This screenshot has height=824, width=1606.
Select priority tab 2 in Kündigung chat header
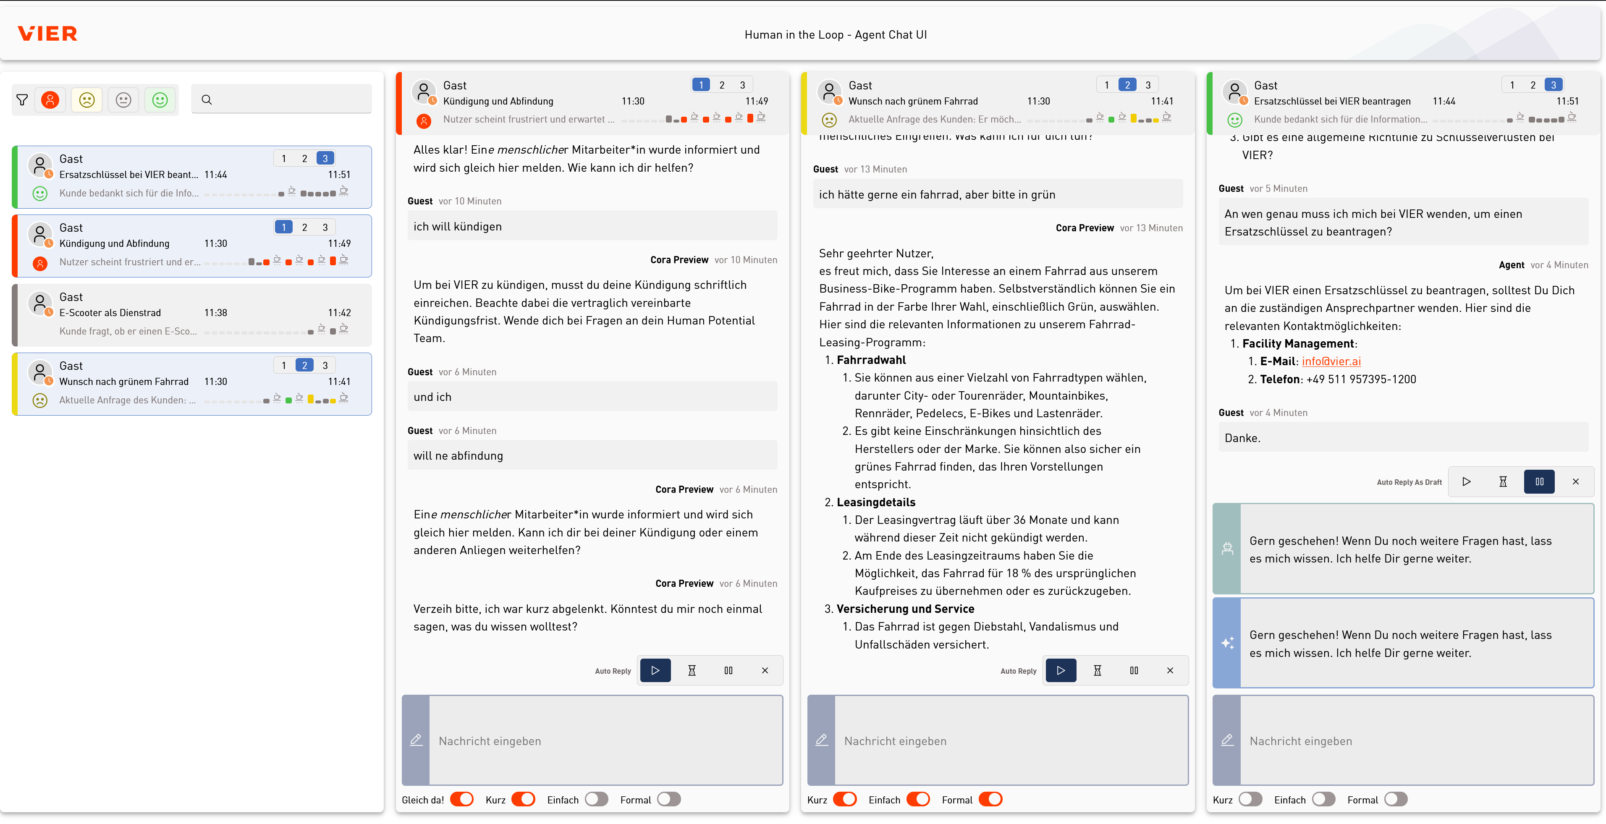pos(721,85)
